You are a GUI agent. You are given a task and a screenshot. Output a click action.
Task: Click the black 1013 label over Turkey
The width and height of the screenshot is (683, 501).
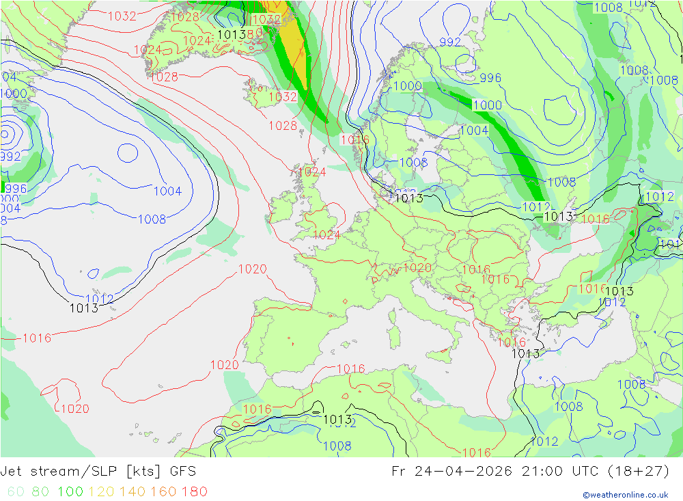619,291
